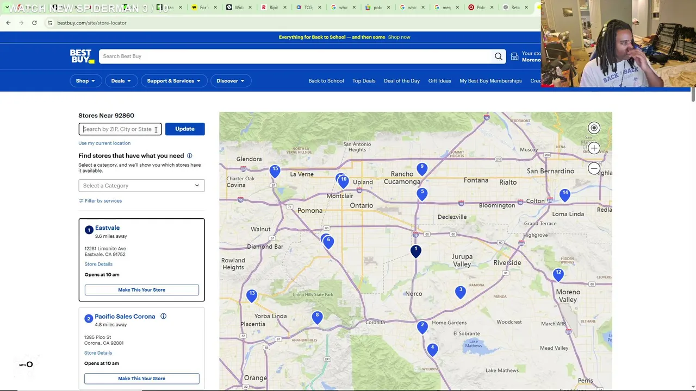Zoom in the map with plus icon
This screenshot has width=696, height=391.
594,148
